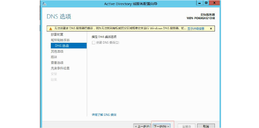Maximize the Active Directory wizard window
The width and height of the screenshot is (259, 128).
click(x=206, y=3)
